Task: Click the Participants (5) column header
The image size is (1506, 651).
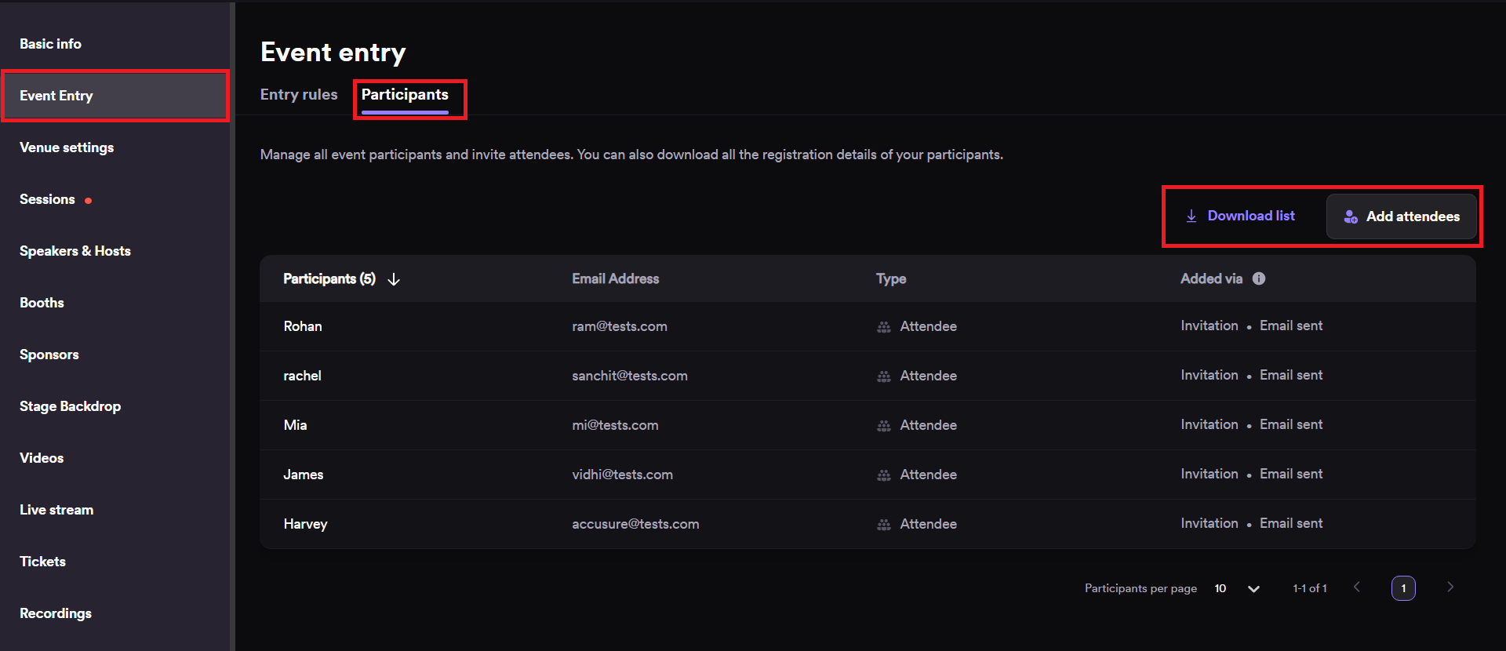Action: [x=329, y=278]
